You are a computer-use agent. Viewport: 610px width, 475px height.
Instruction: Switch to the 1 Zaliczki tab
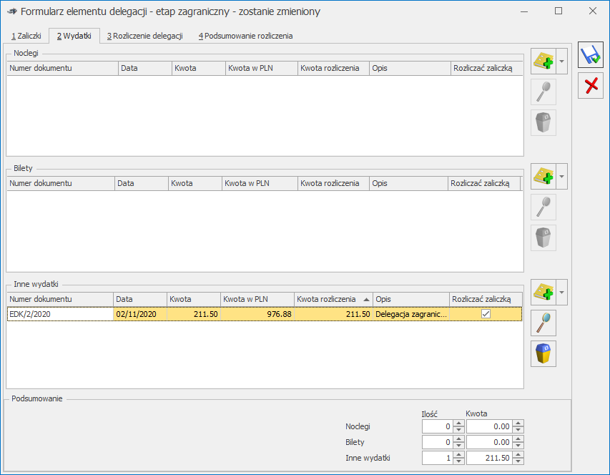tap(26, 36)
